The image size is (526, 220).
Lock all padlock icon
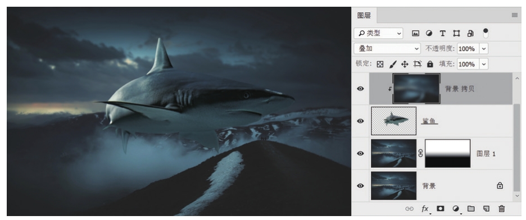[x=430, y=64]
